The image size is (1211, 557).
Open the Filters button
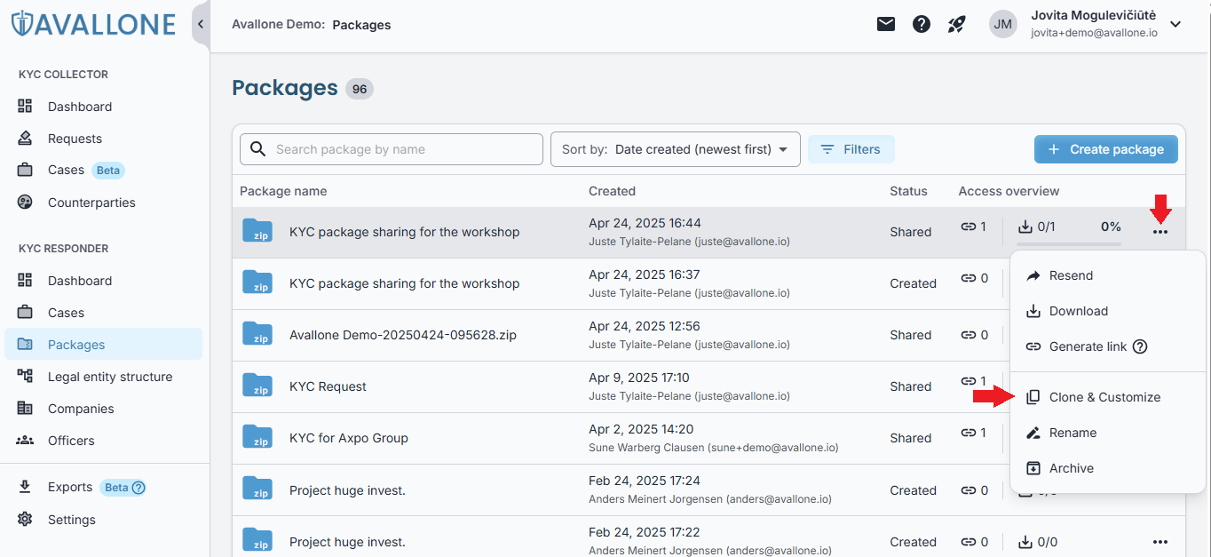[x=851, y=149]
